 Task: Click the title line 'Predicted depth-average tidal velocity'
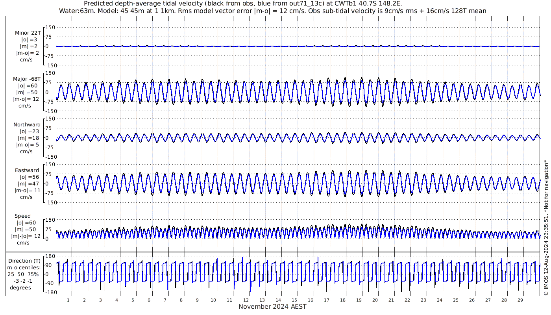[243, 4]
